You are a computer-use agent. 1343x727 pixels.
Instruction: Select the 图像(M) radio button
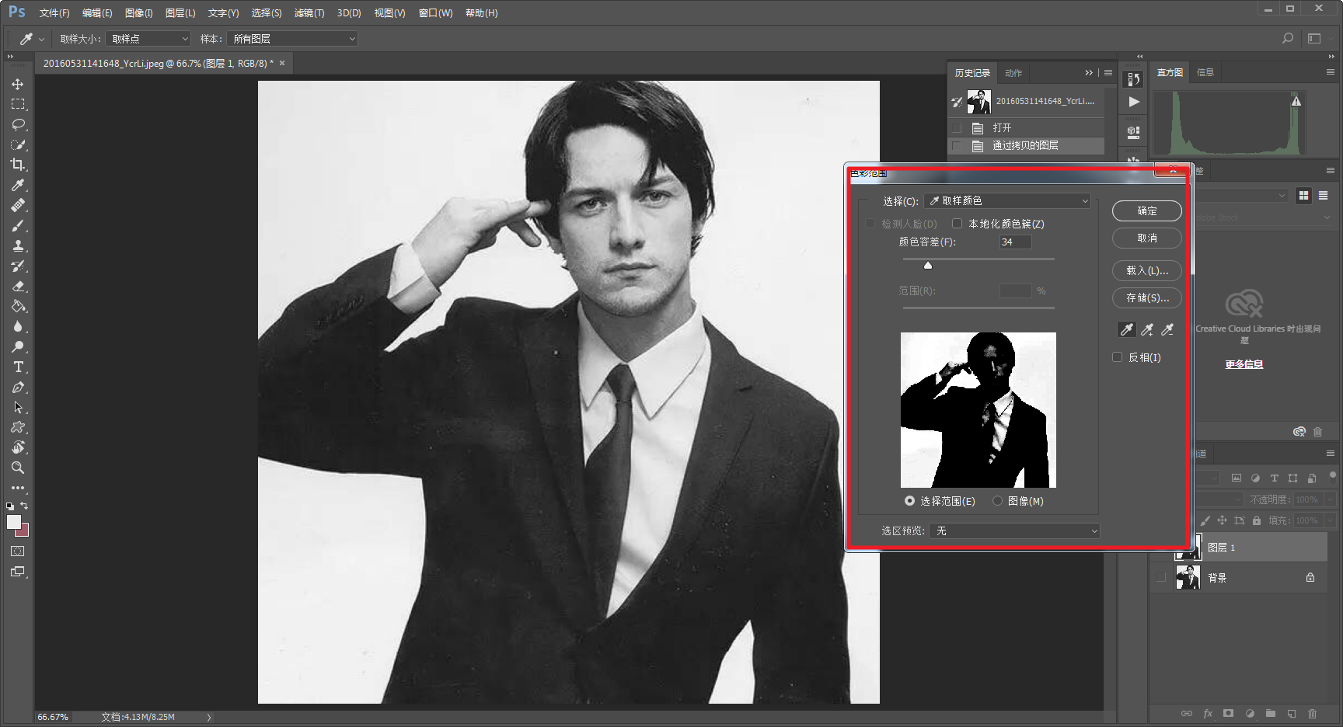(x=997, y=501)
